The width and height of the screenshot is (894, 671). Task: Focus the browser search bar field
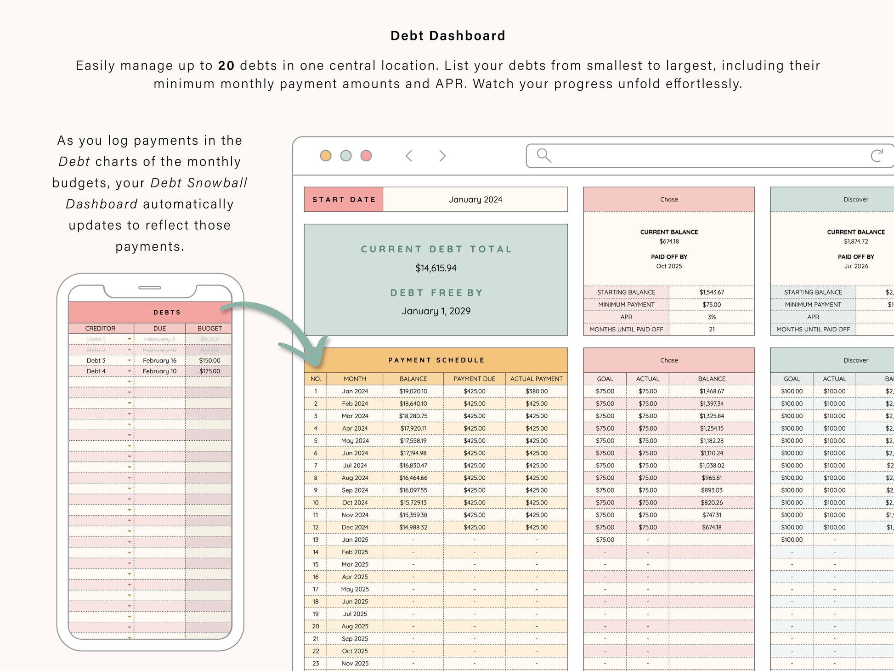710,156
